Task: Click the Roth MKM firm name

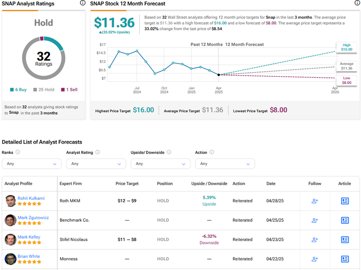Action: click(70, 201)
